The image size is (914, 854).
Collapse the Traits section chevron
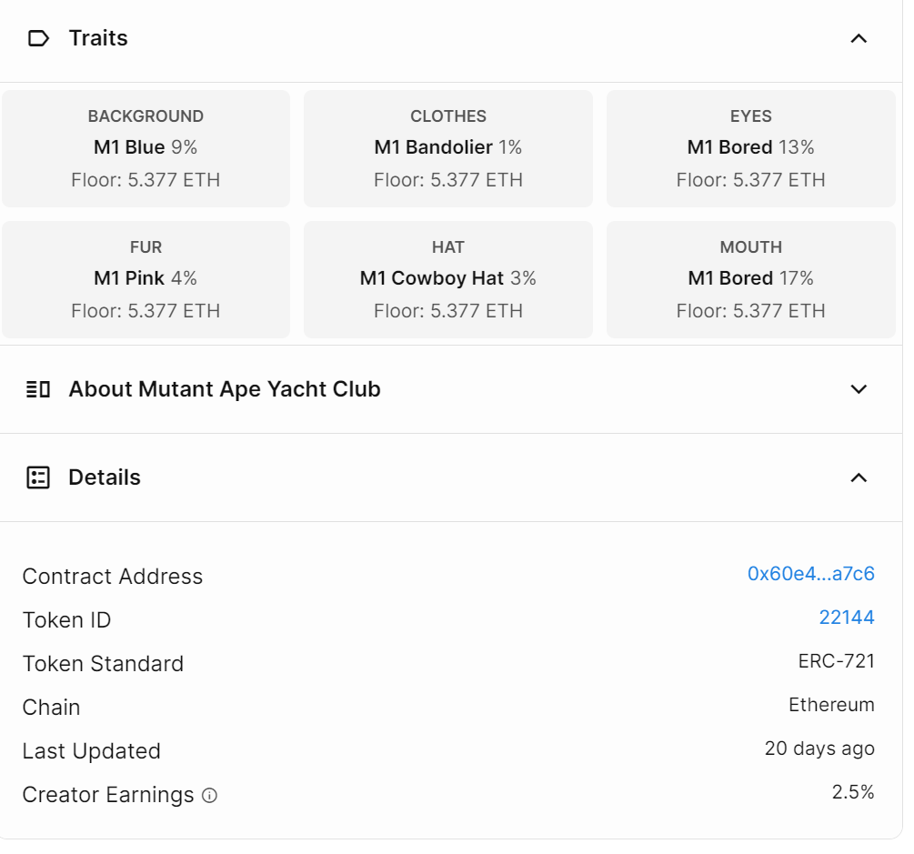(859, 38)
